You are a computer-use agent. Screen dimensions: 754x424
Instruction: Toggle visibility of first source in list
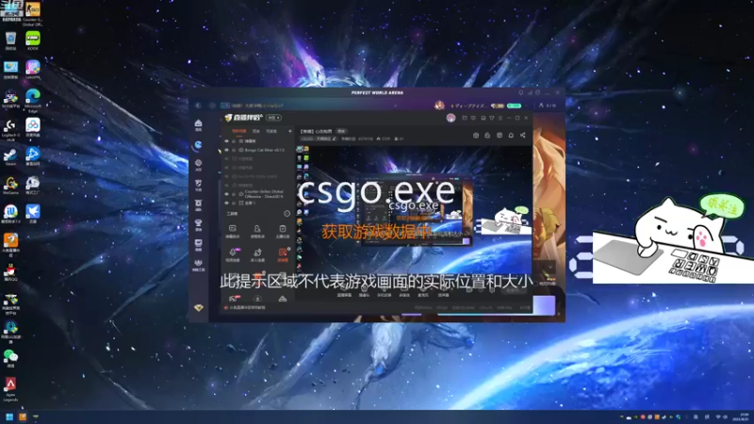click(226, 141)
